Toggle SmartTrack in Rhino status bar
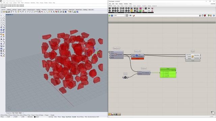Image resolution: width=216 pixels, height=121 pixels. pos(68,117)
